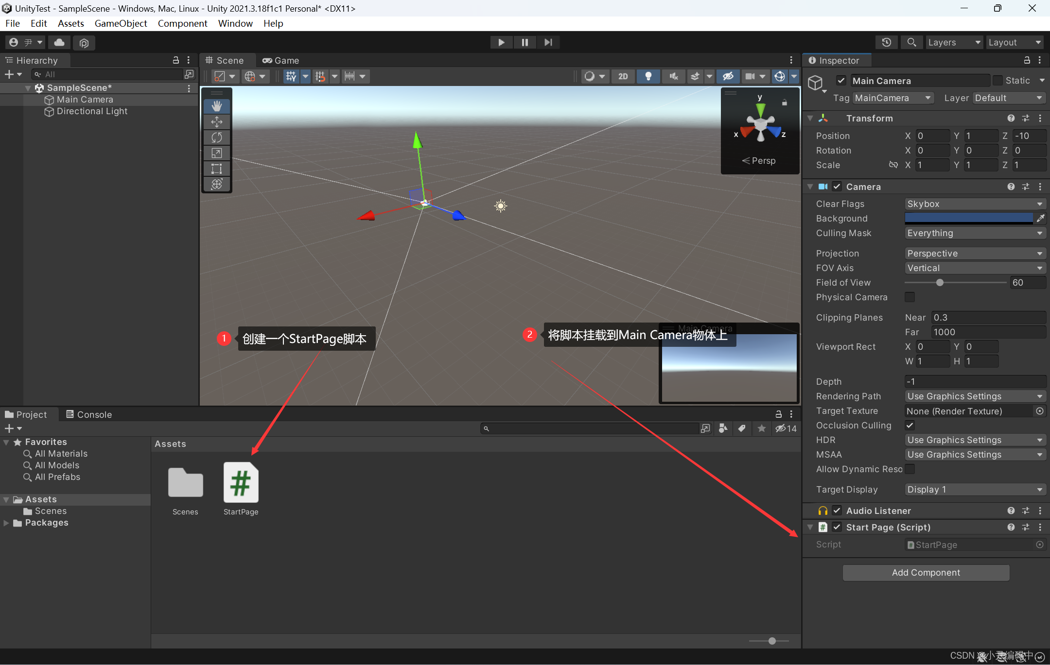Open the global search magnifier icon
The width and height of the screenshot is (1050, 665).
click(x=911, y=42)
